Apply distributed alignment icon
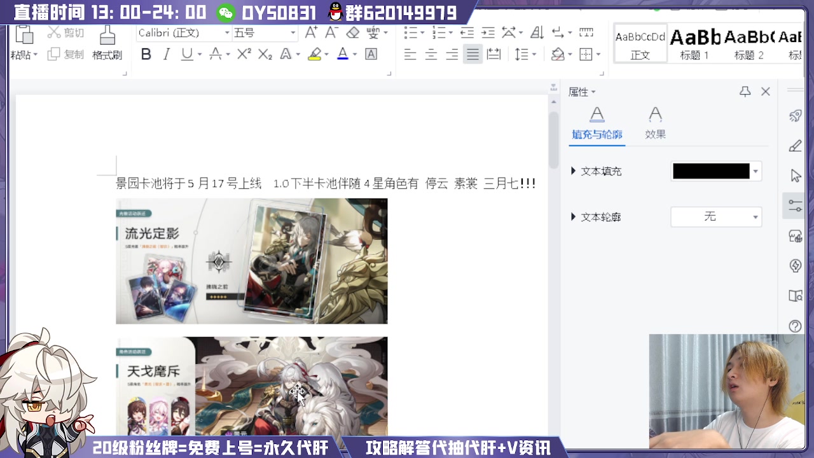The width and height of the screenshot is (814, 458). [x=493, y=55]
